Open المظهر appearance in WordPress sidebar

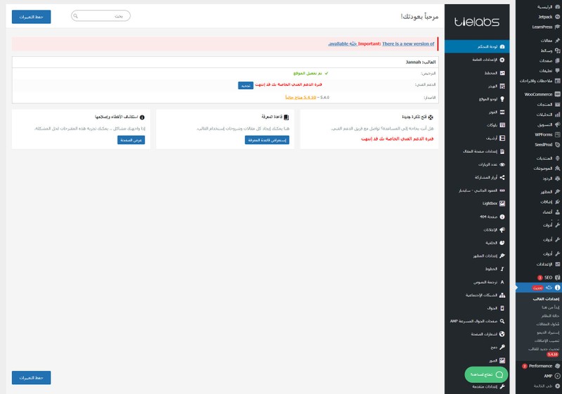pos(539,192)
